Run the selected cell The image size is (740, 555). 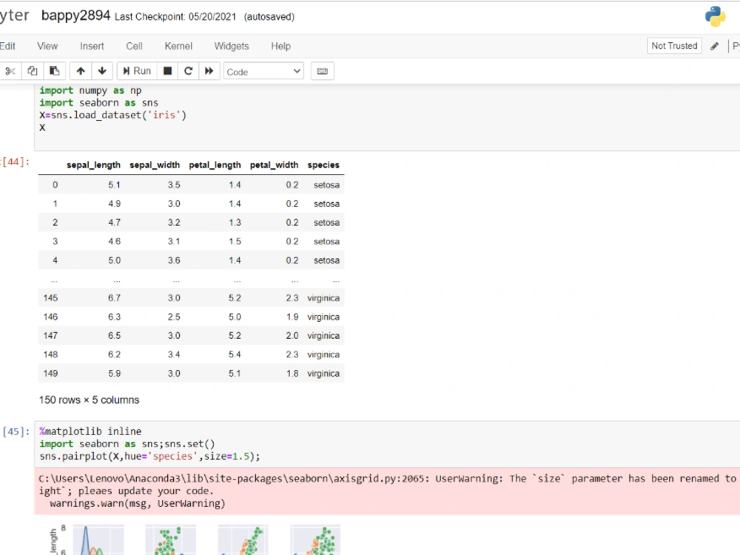point(136,70)
